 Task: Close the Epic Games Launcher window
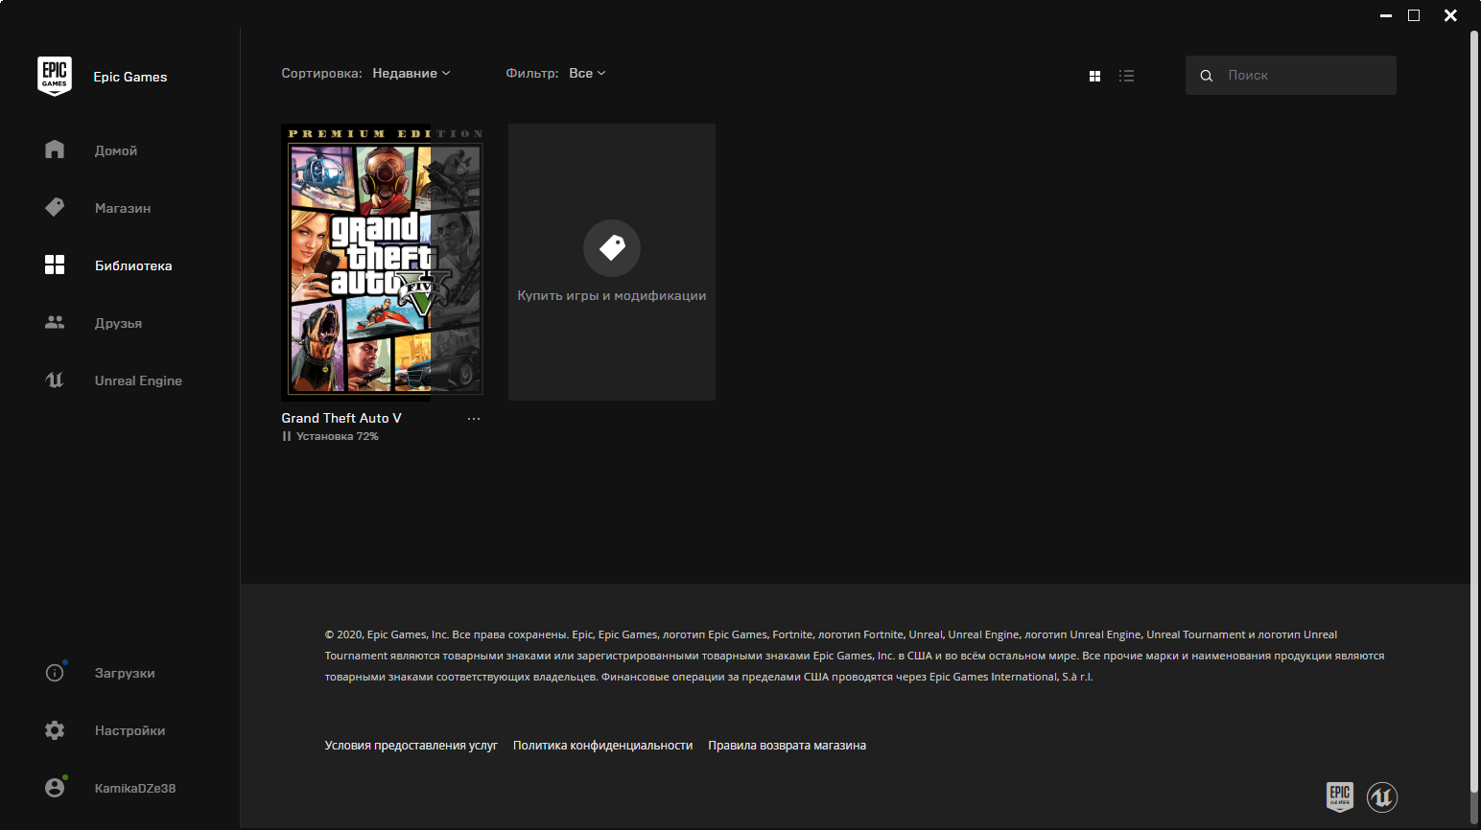tap(1451, 15)
